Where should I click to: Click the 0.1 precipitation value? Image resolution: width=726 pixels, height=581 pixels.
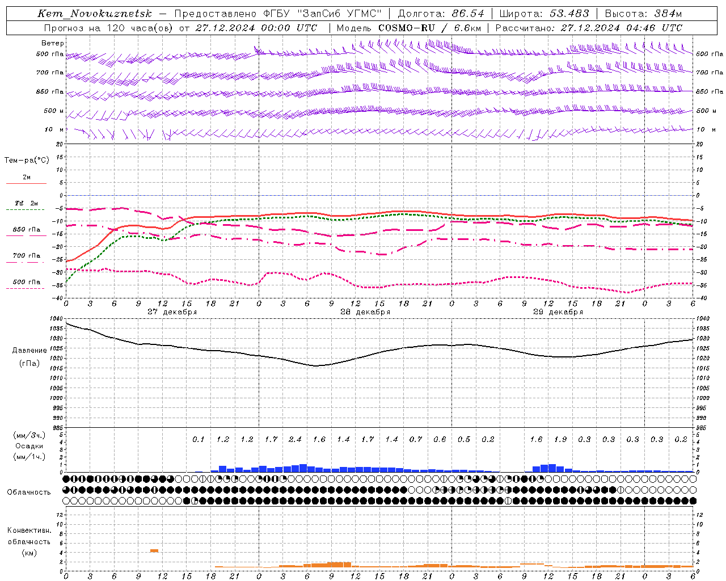(x=198, y=439)
